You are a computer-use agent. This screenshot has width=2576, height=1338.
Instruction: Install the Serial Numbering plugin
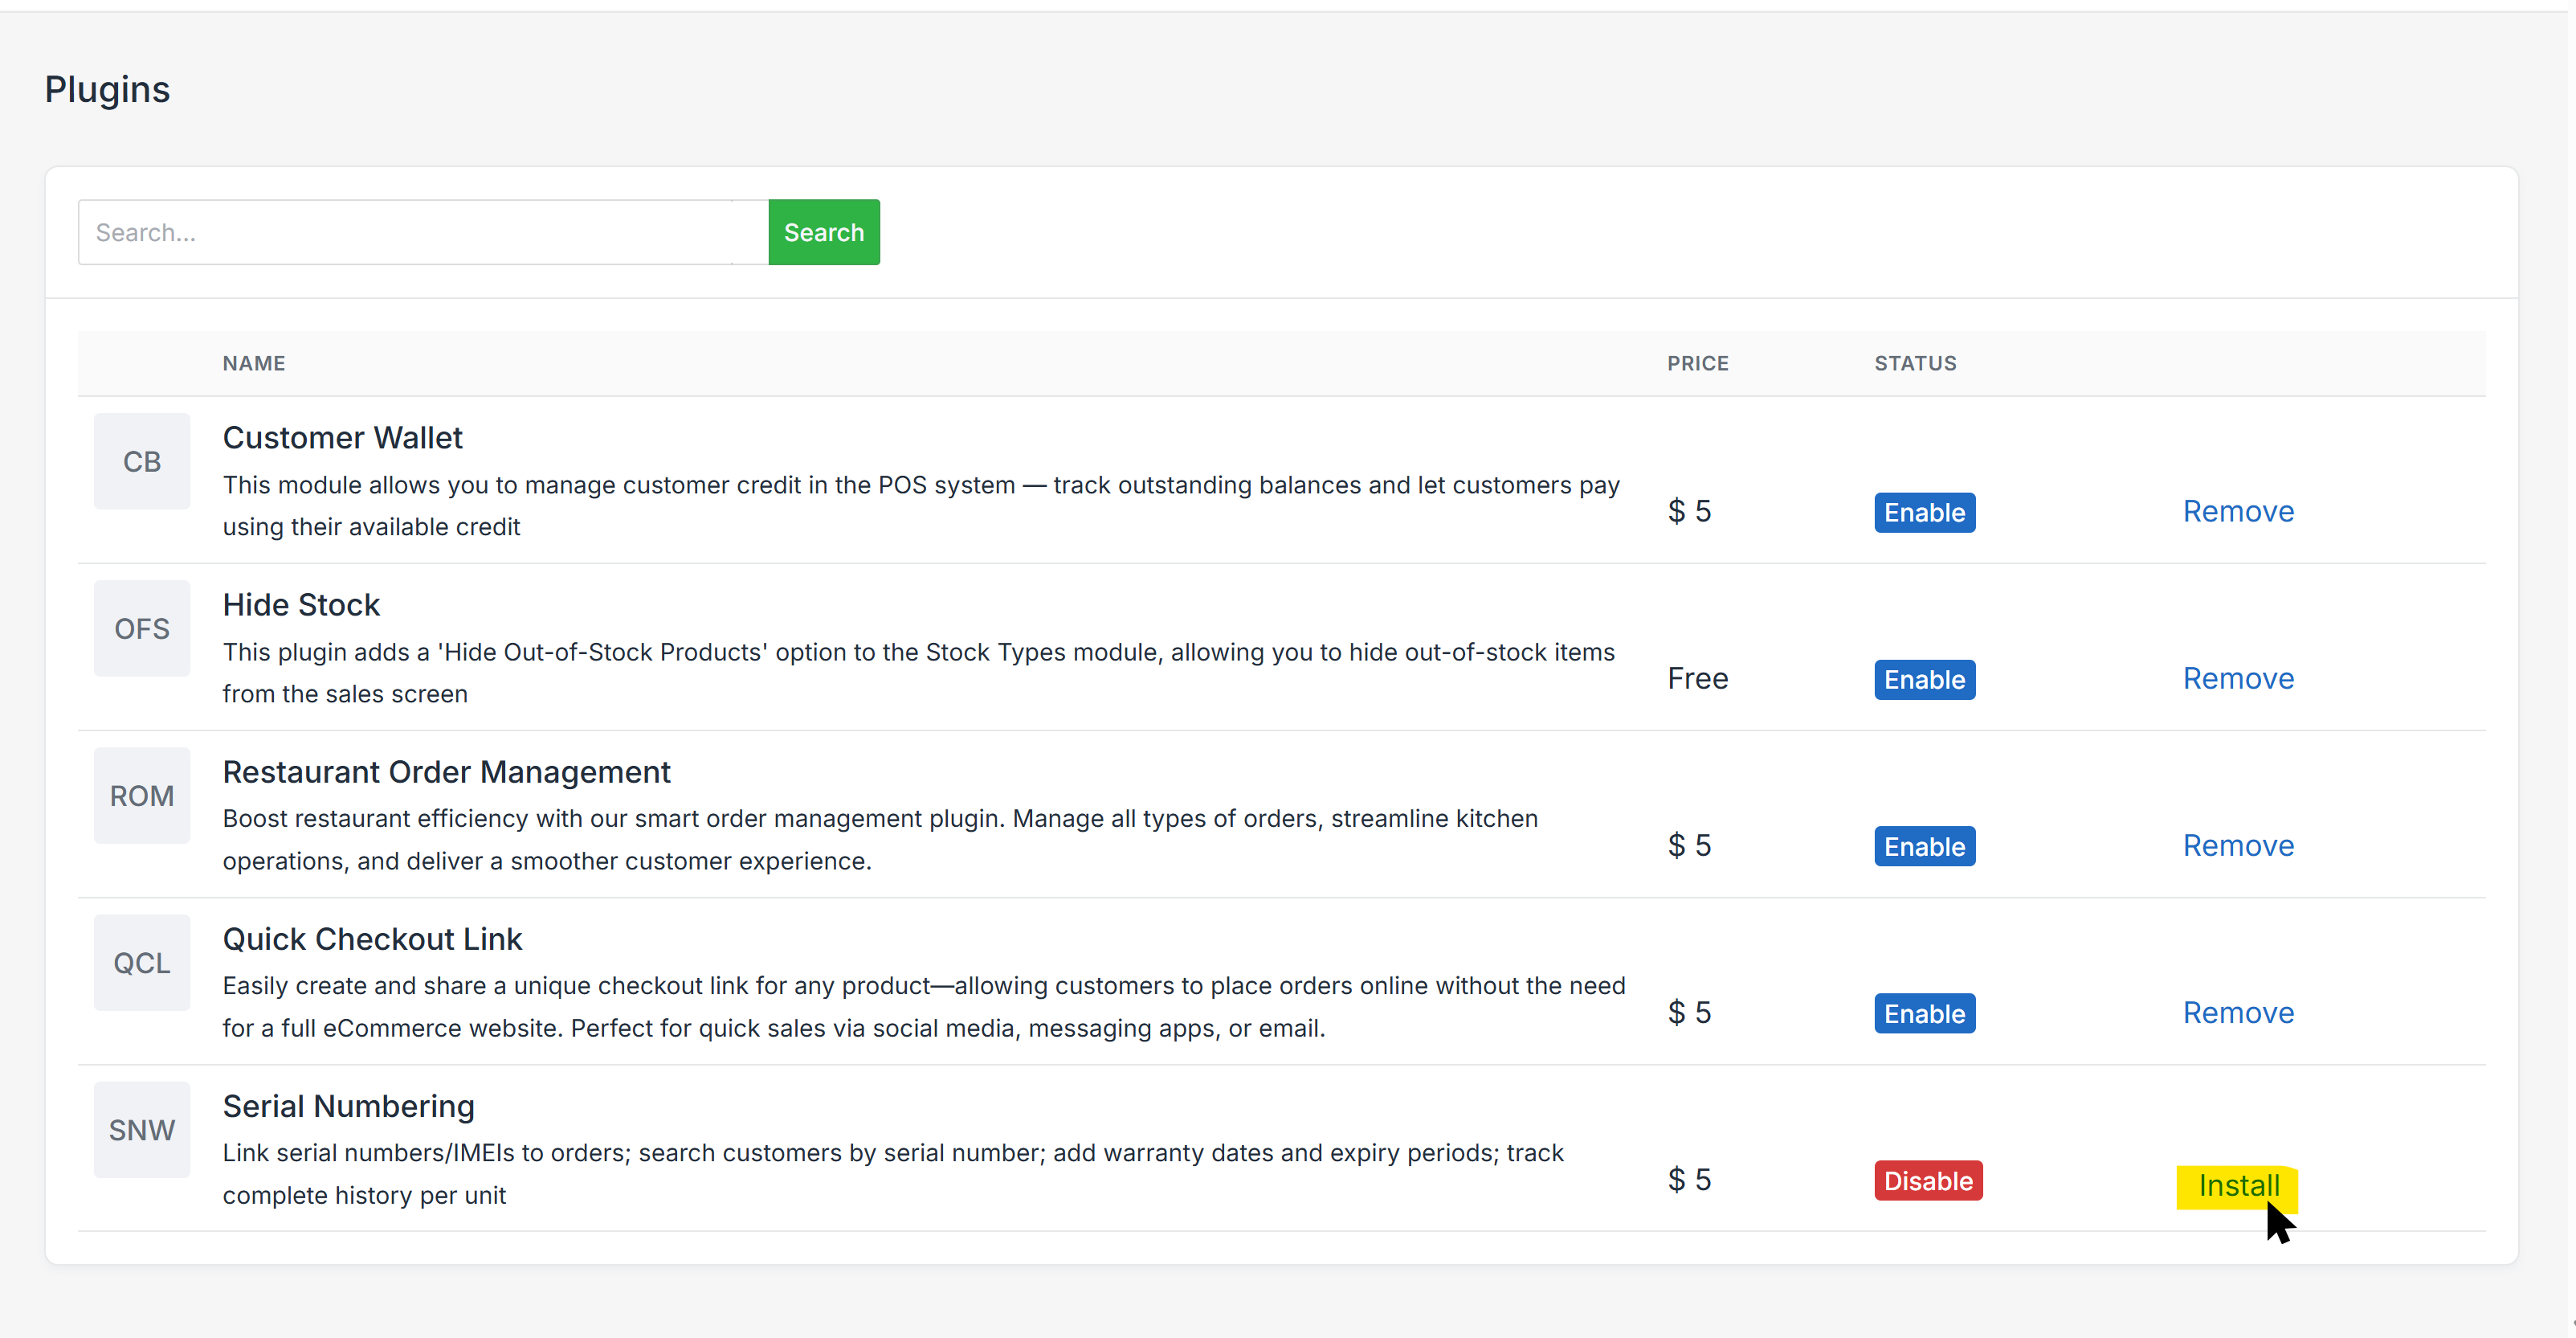[2238, 1186]
